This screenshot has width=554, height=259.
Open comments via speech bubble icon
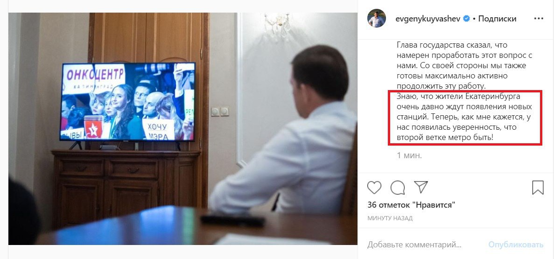point(398,187)
